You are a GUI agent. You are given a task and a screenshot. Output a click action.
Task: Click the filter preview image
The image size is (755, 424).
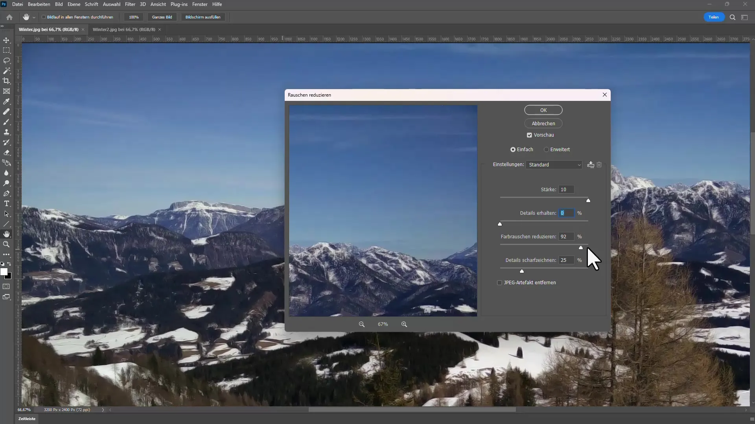coord(383,211)
